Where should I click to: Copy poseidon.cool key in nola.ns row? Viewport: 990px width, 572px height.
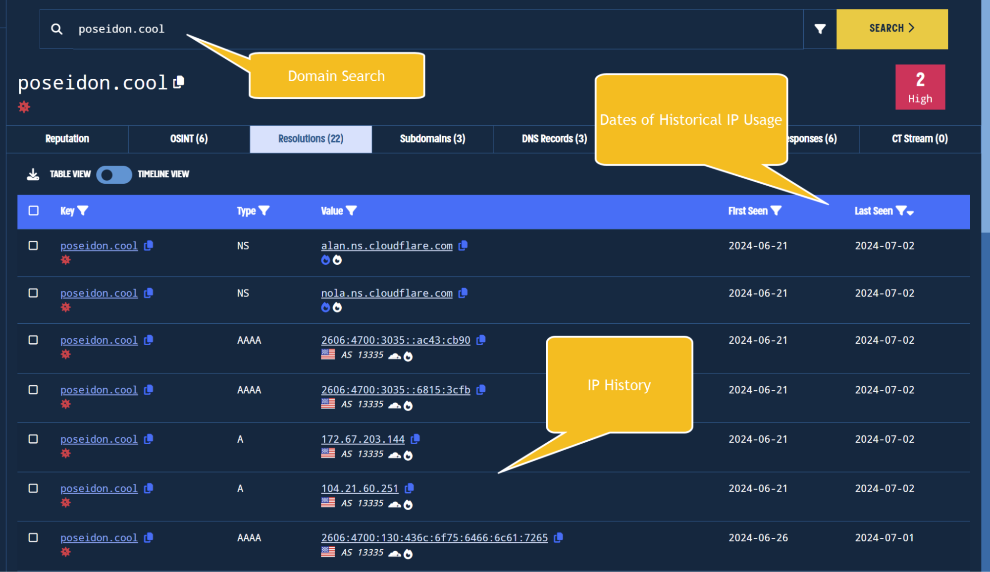pos(149,293)
